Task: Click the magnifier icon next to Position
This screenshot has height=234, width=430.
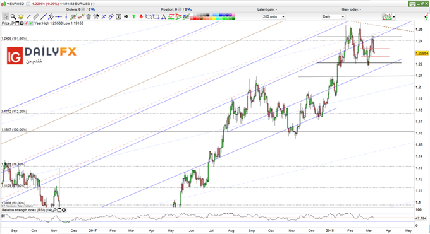Action: tap(190, 9)
